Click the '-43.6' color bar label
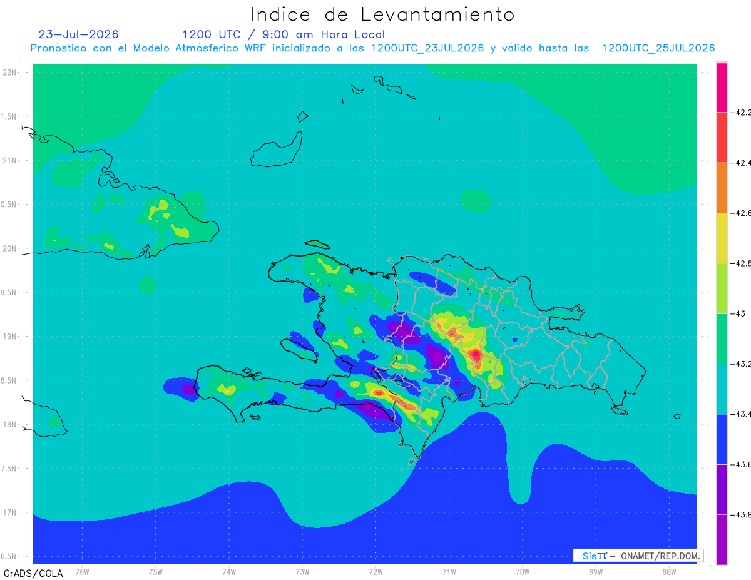The width and height of the screenshot is (751, 580). [742, 464]
